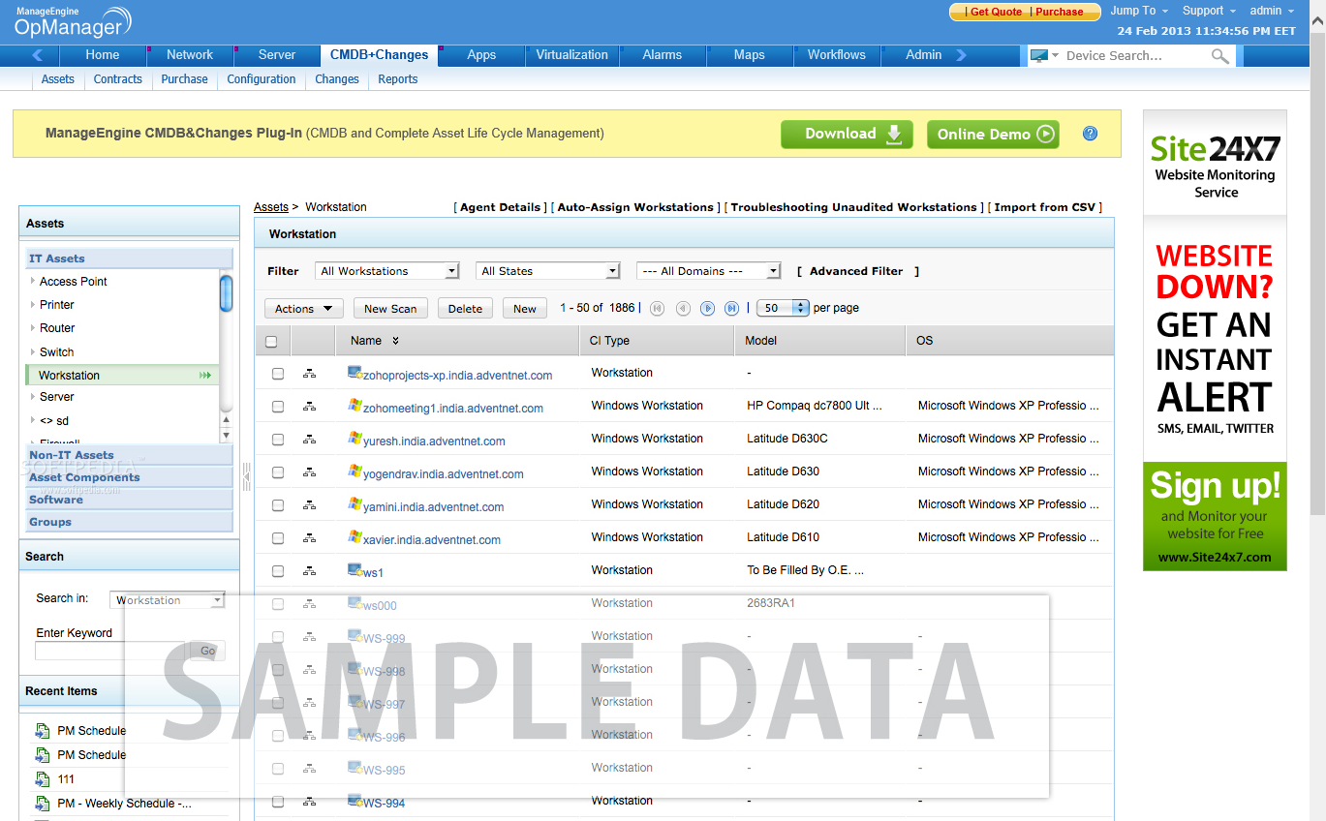
Task: Check the zohoprojects-xp row checkbox
Action: pyautogui.click(x=278, y=374)
